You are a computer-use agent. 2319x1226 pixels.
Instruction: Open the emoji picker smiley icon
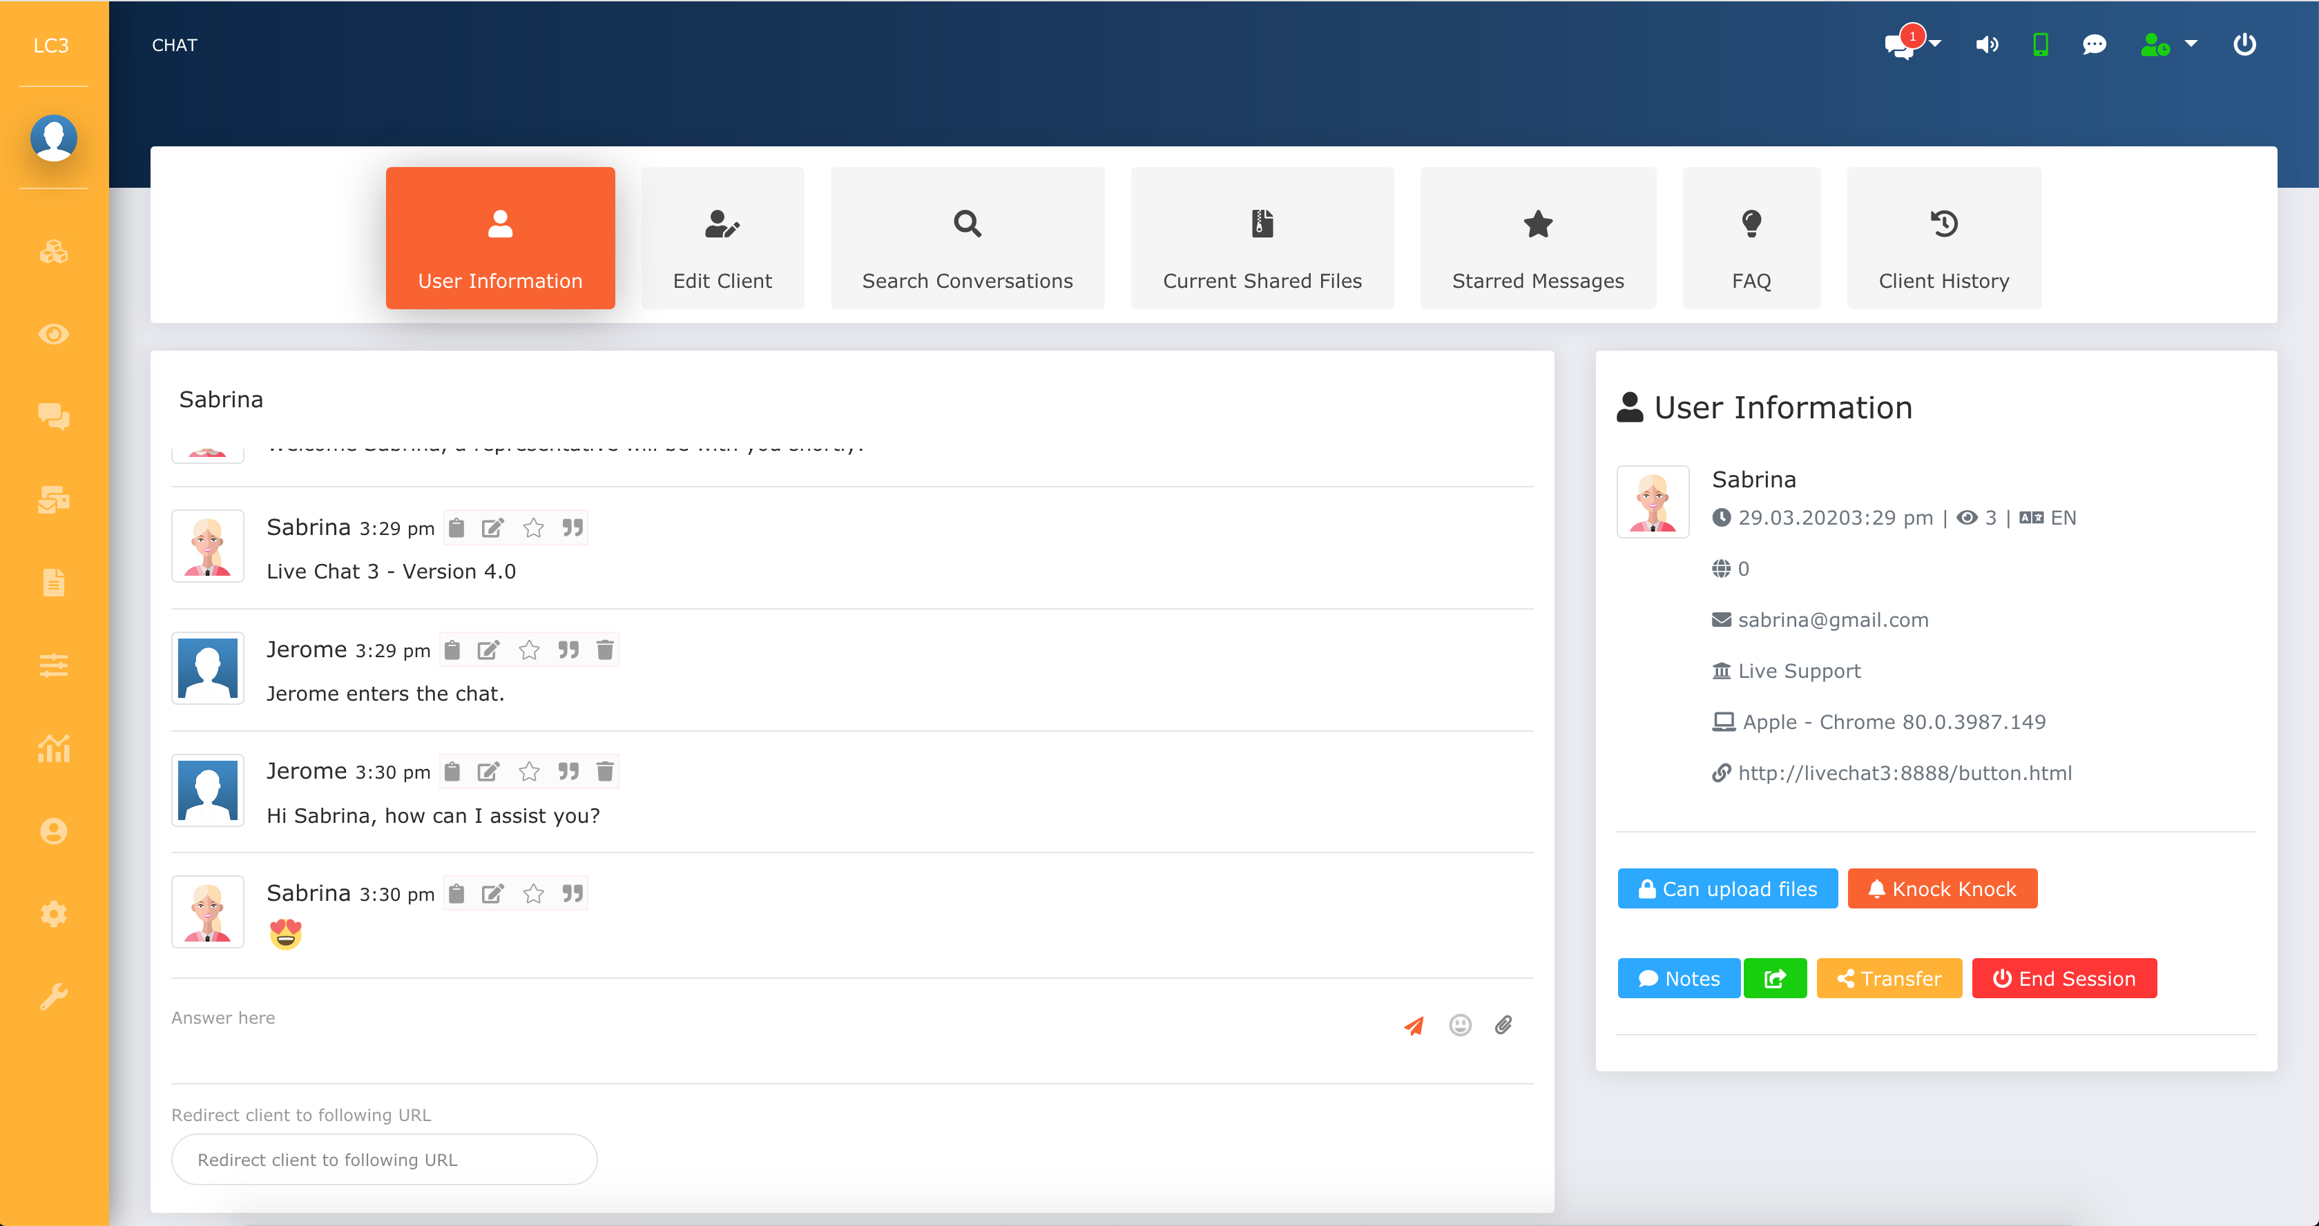[x=1459, y=1025]
